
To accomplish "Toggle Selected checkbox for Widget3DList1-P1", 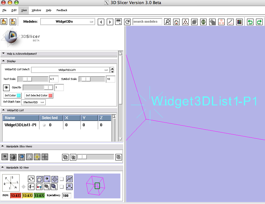I will tap(44, 125).
